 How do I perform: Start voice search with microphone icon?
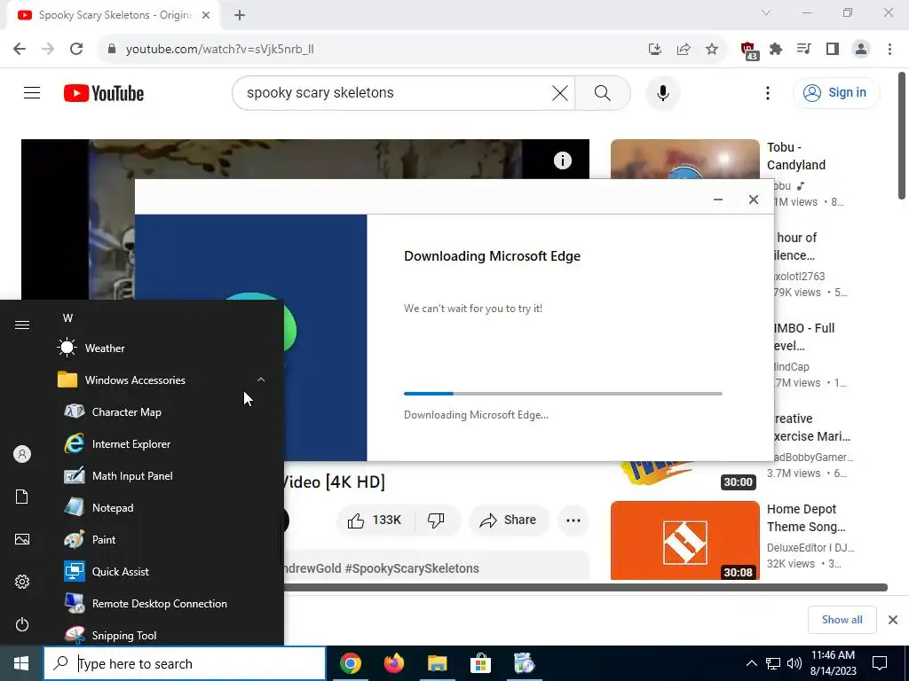coord(662,92)
